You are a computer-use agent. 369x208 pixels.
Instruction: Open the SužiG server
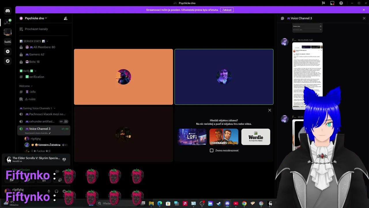click(7, 42)
